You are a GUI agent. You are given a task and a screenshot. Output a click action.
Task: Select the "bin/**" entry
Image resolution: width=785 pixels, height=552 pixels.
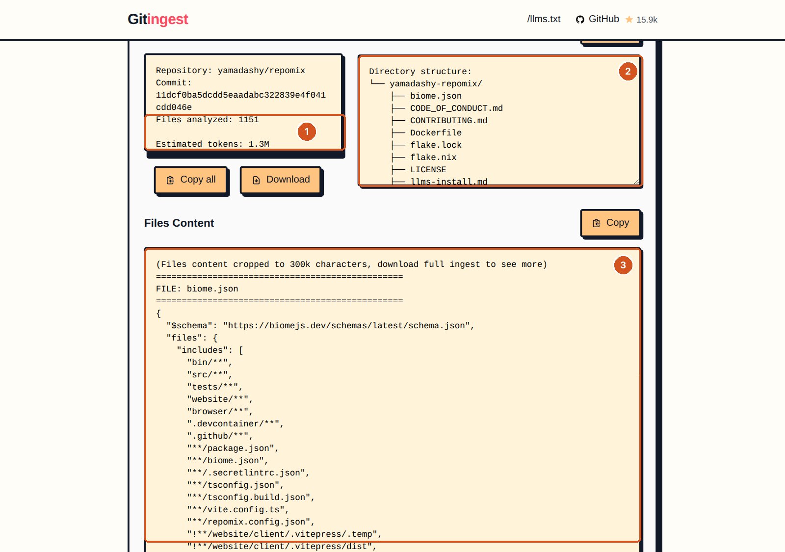click(209, 363)
